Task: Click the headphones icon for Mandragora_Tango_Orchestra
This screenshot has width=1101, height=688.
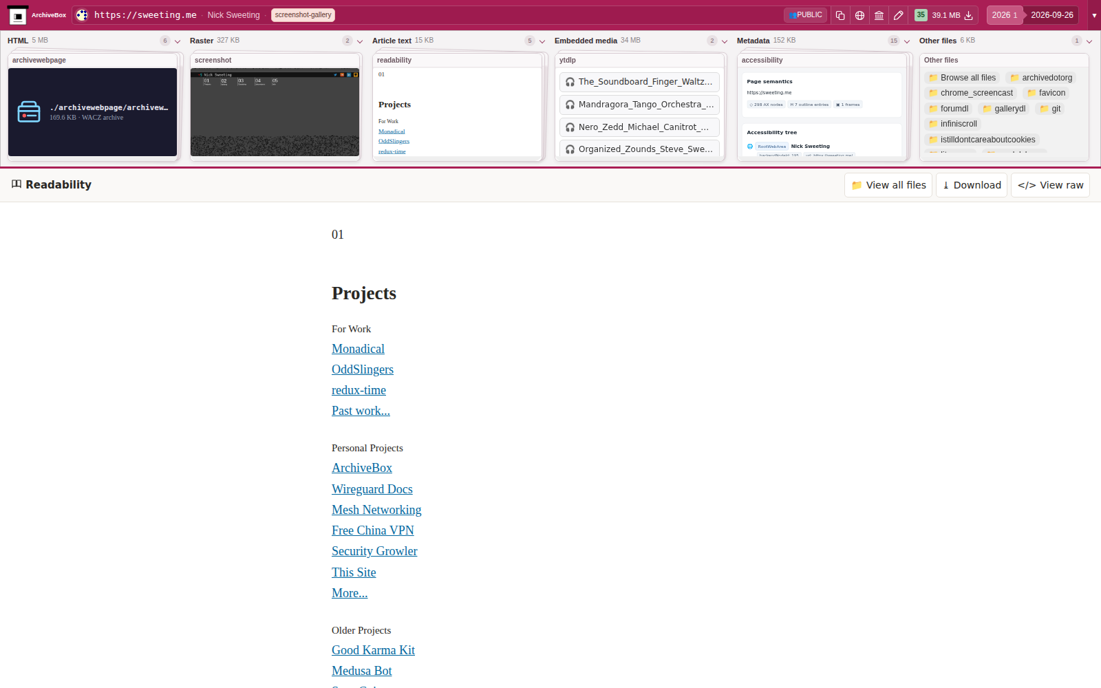Action: 570,105
